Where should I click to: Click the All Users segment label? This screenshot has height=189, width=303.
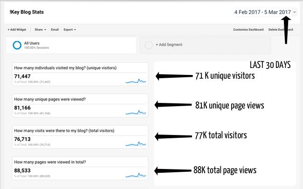pyautogui.click(x=32, y=43)
